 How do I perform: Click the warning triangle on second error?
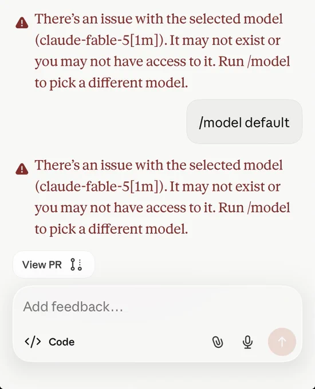click(x=22, y=169)
